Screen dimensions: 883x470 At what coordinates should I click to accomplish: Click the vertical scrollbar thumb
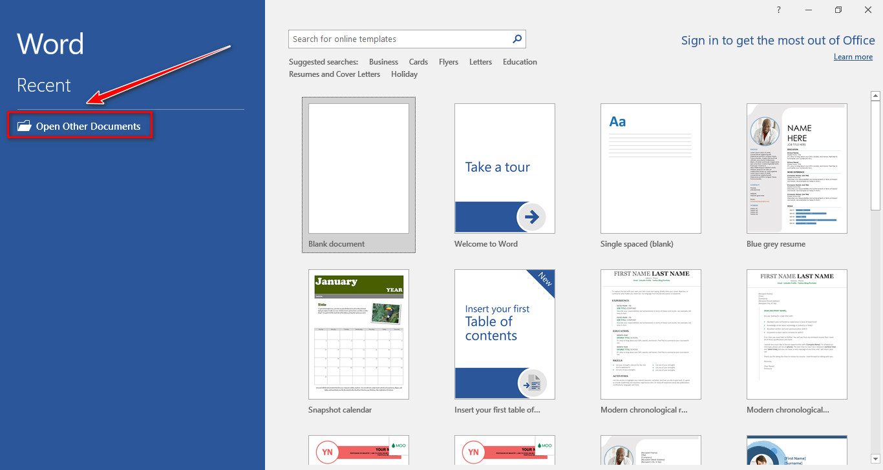(x=875, y=155)
